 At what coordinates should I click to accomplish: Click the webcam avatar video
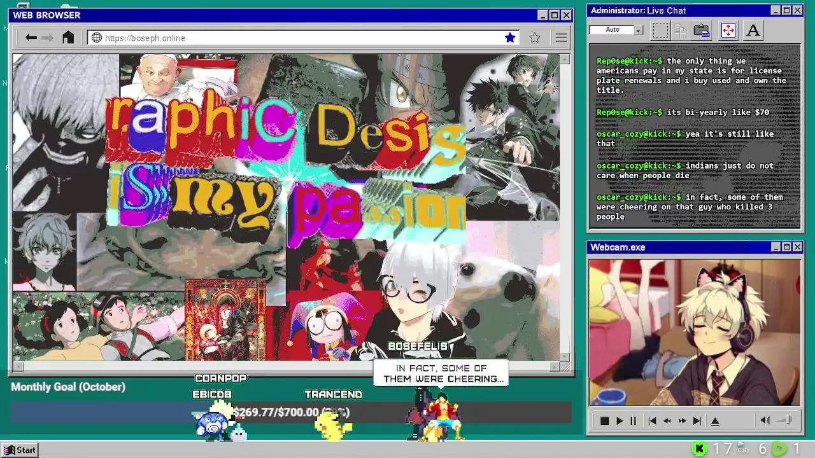695,331
